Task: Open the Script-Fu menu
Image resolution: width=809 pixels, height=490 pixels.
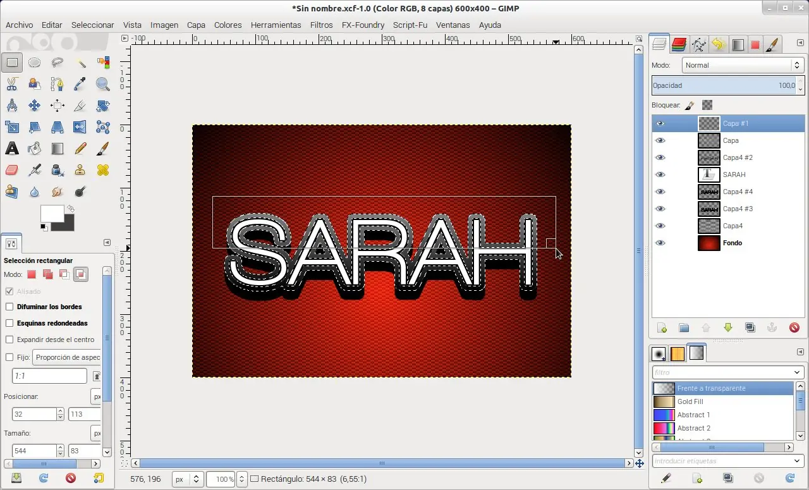Action: coord(410,25)
